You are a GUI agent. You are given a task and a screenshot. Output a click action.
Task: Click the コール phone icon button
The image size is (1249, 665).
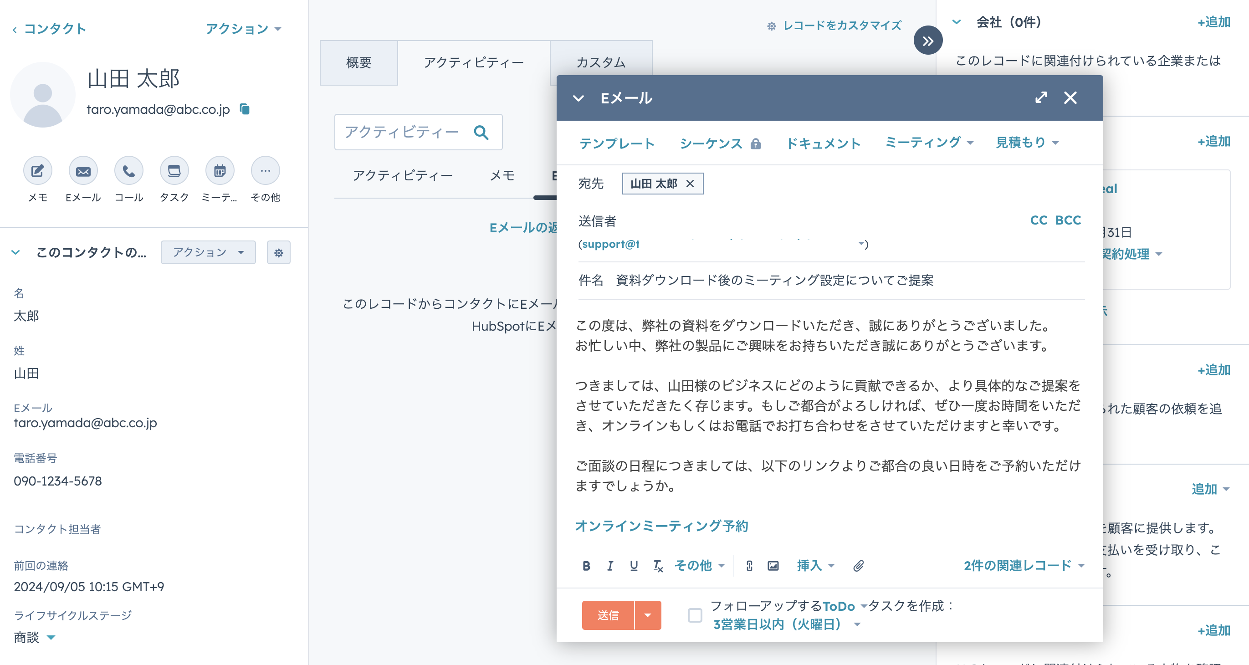pyautogui.click(x=129, y=171)
